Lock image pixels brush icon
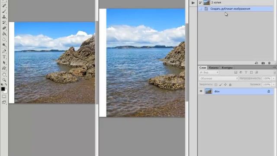 click(x=221, y=85)
